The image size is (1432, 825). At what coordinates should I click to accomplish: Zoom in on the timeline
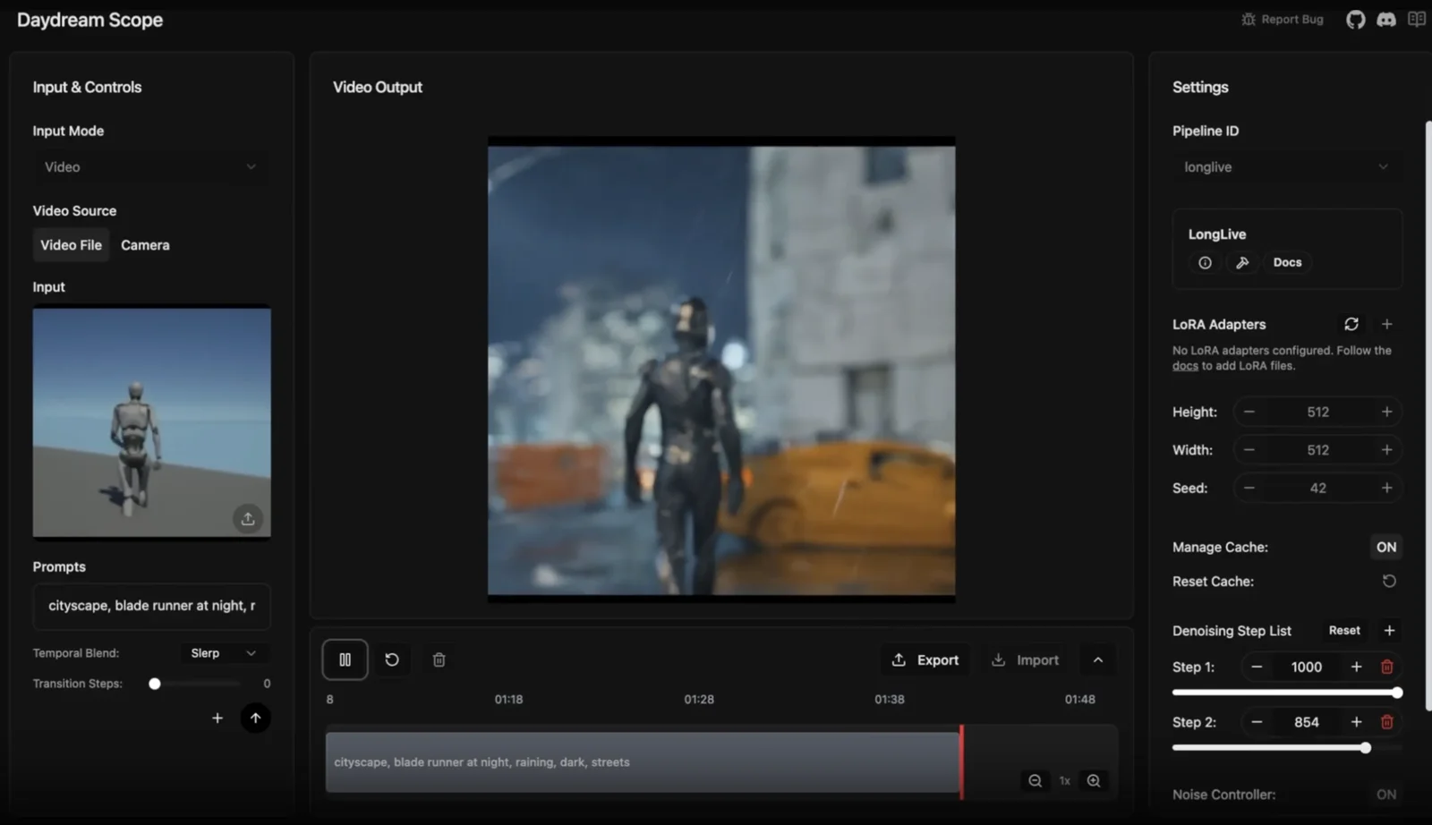(x=1094, y=780)
